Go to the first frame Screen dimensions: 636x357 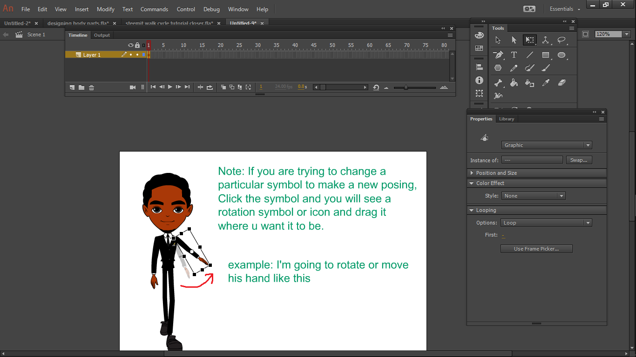153,87
